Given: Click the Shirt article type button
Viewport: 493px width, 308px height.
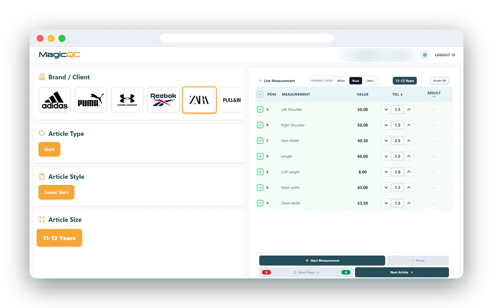Looking at the screenshot, I should 49,149.
